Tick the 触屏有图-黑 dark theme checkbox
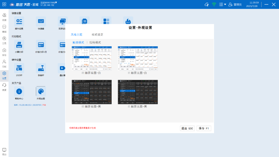The width and height of the screenshot is (279, 157). click(83, 106)
